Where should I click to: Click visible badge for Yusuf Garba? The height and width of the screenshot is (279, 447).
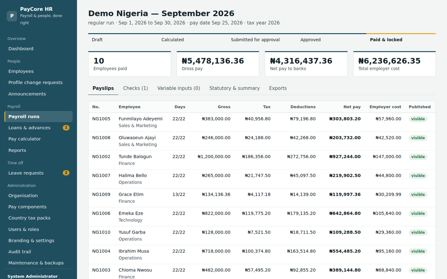[418, 232]
